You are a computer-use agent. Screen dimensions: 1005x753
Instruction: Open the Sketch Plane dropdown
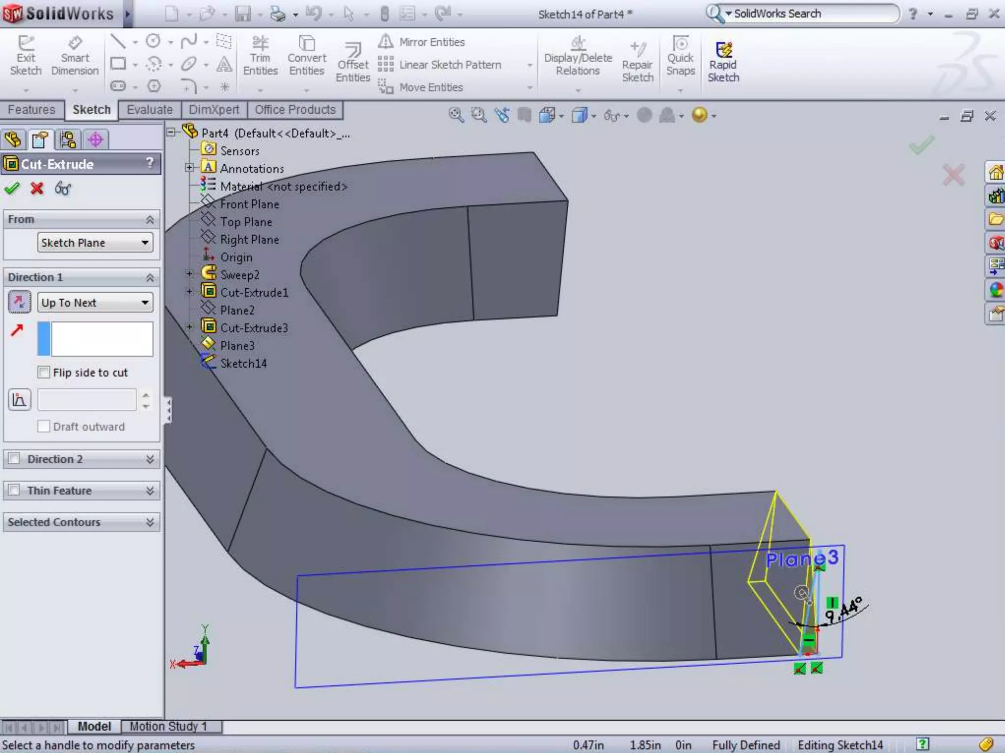point(95,243)
